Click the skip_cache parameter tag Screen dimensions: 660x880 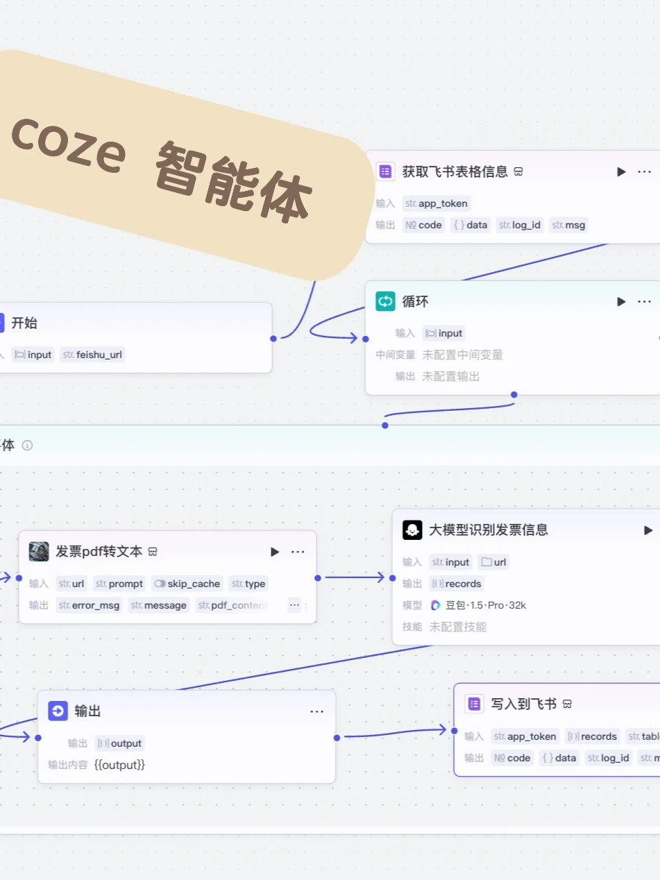pos(187,584)
